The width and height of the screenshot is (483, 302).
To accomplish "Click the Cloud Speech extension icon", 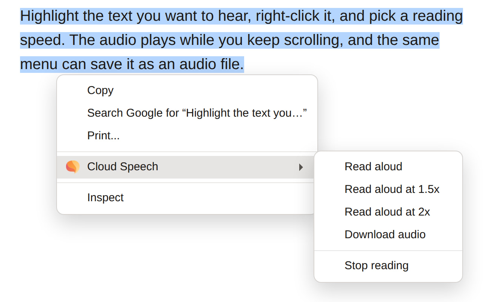I will tap(72, 167).
